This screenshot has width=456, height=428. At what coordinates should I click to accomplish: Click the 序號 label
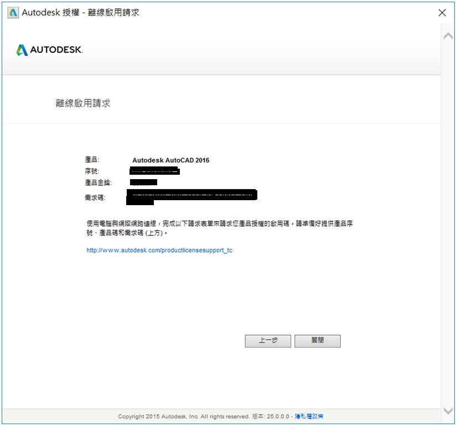tap(92, 171)
